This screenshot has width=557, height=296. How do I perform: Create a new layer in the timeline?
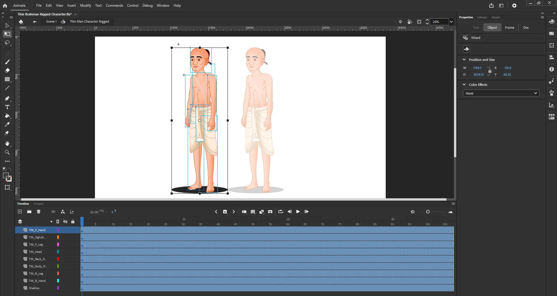[20, 212]
